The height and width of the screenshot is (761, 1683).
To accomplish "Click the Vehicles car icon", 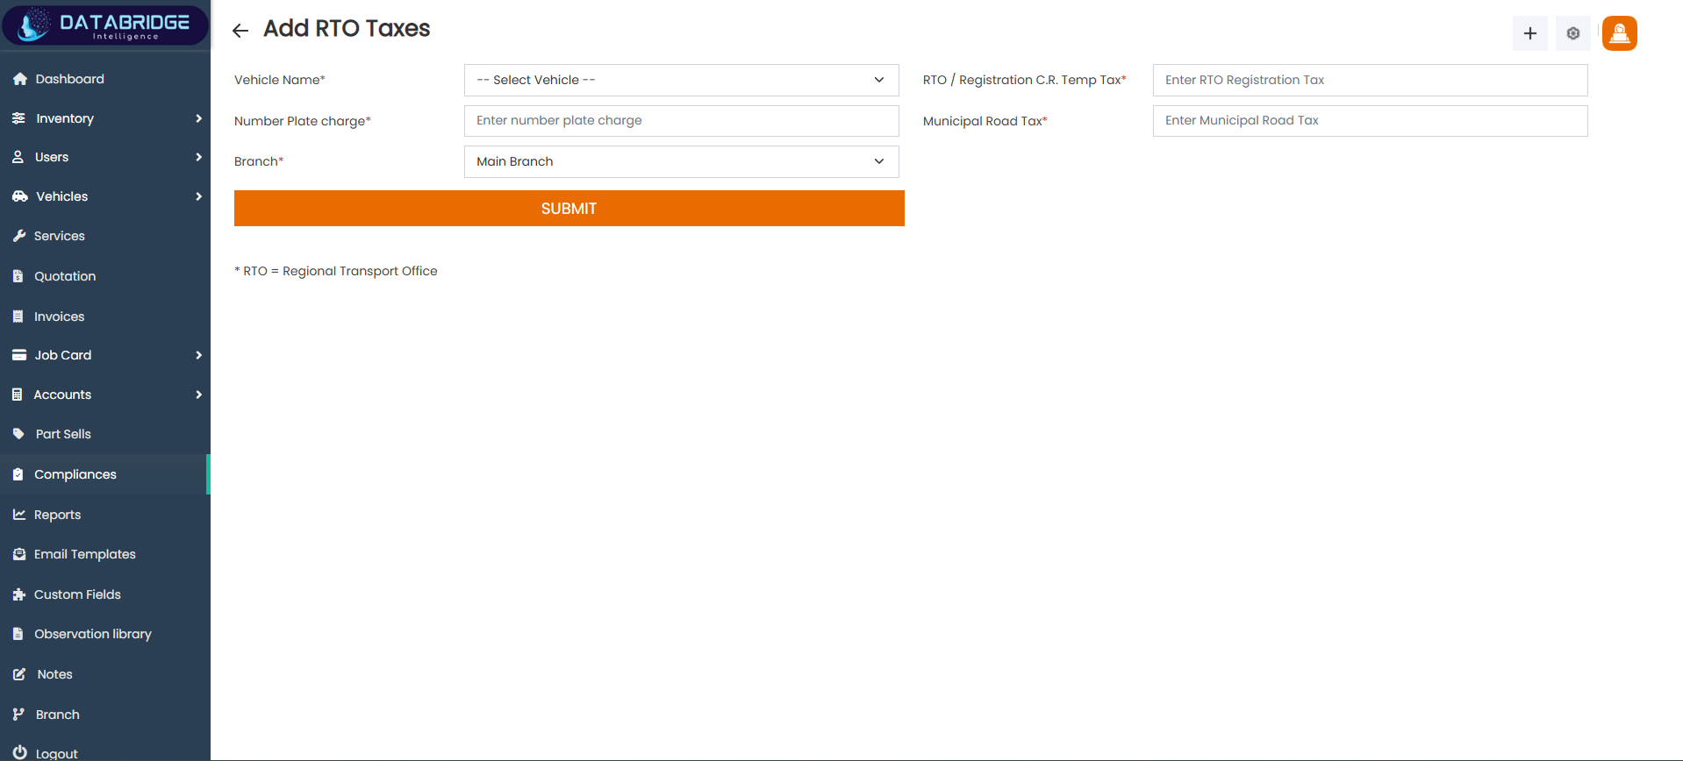I will [x=20, y=196].
